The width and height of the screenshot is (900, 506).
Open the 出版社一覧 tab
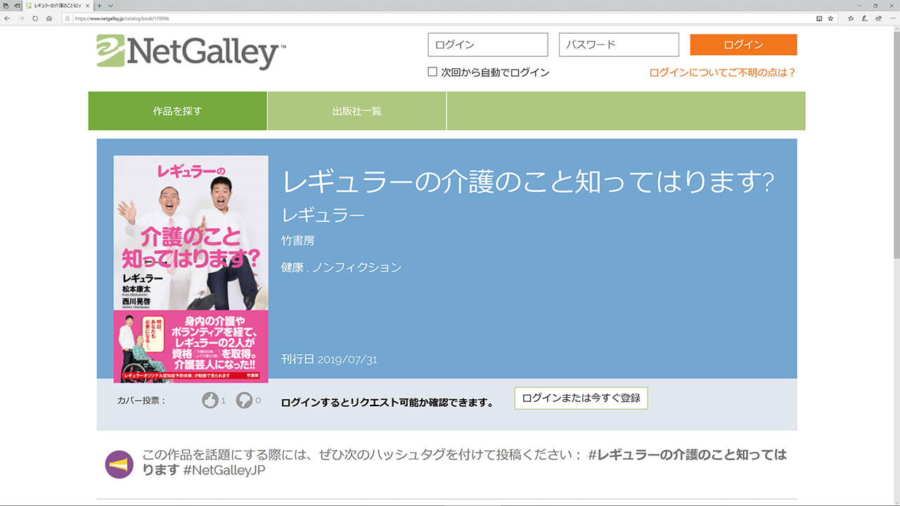(x=357, y=111)
